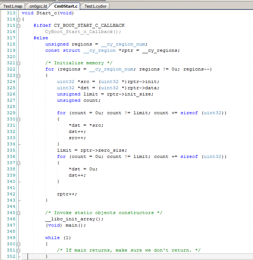This screenshot has width=253, height=260.
Task: Collapse the constructors section at line 345
Action: [19, 213]
